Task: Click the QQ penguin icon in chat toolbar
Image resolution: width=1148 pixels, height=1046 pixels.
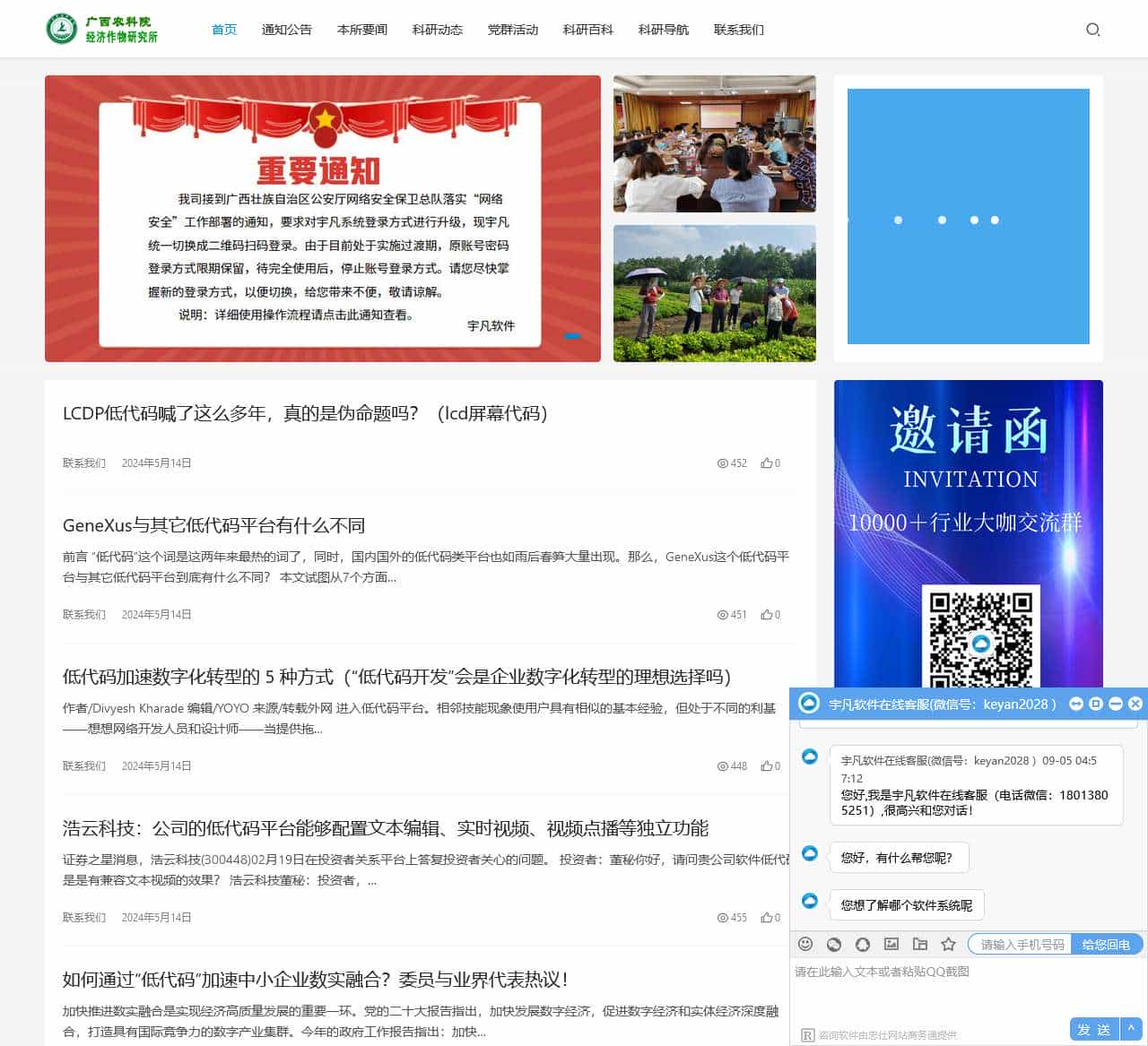Action: tap(863, 944)
